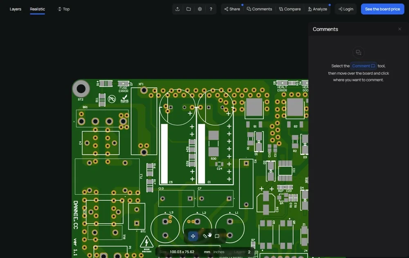The height and width of the screenshot is (258, 409).
Task: Open the Comments panel button in toolbar
Action: click(x=259, y=9)
